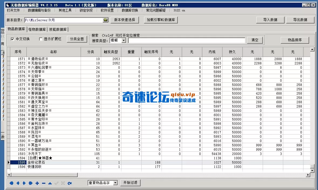Open the 数据编辑与备份 menu

[39, 10]
